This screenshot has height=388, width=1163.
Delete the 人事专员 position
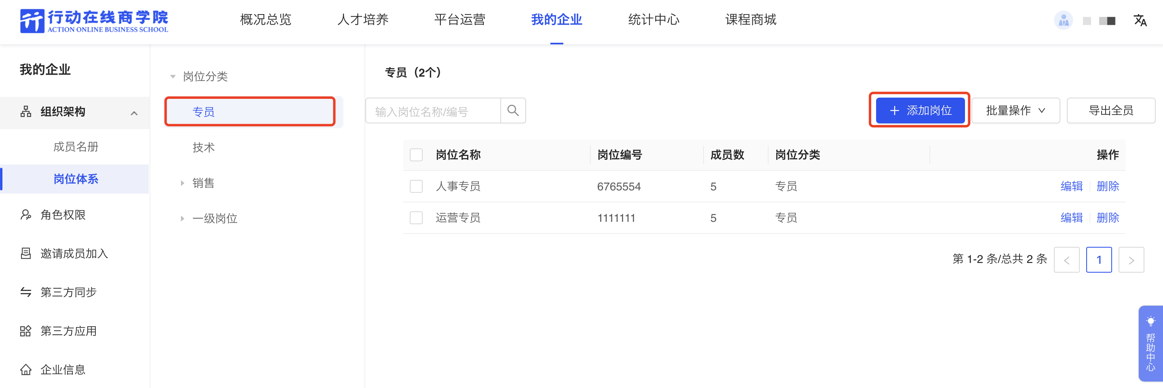click(1108, 186)
